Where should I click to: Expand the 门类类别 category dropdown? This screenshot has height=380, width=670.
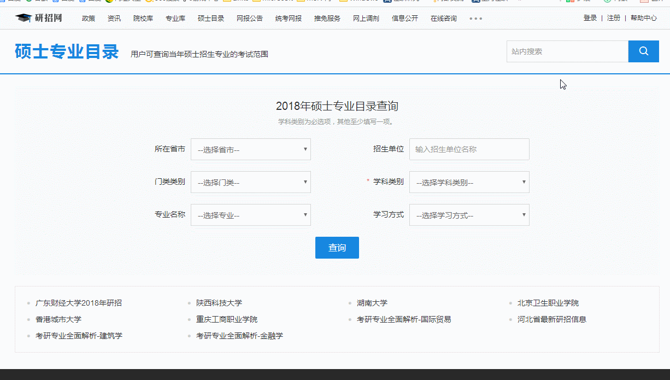pos(250,182)
